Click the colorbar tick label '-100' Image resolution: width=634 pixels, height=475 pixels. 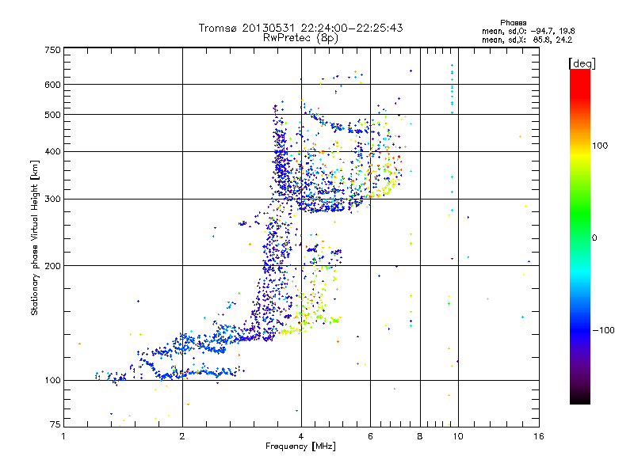[x=603, y=330]
